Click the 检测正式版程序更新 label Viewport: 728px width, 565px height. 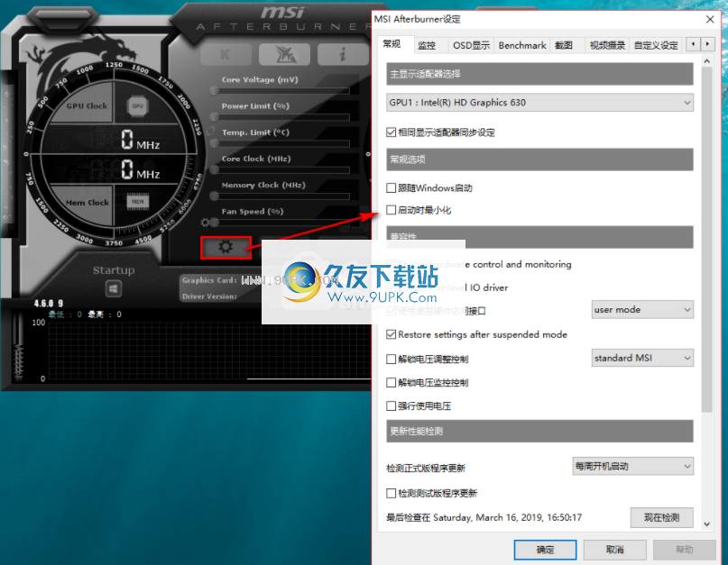point(426,468)
